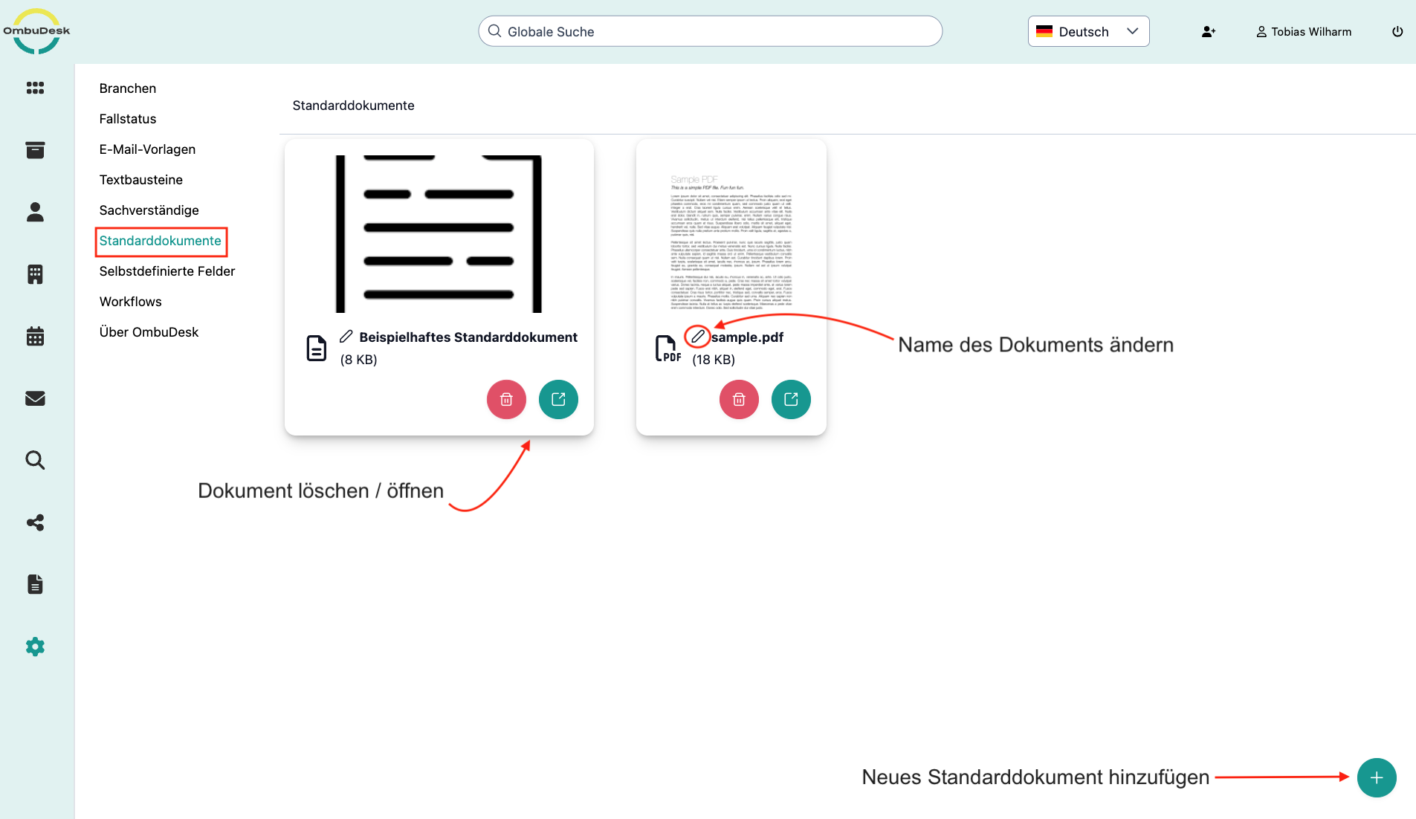Open Beispielhaftes Standarddokument with green open button

(x=558, y=399)
